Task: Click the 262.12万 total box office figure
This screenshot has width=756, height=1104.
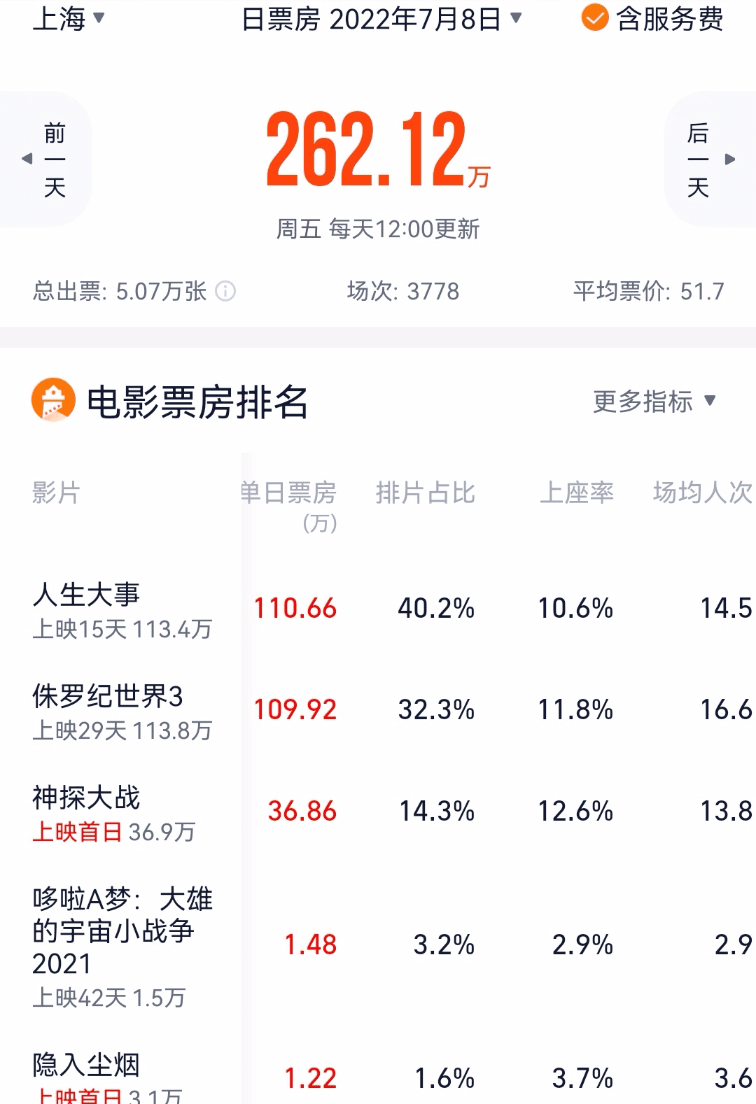Action: [378, 149]
